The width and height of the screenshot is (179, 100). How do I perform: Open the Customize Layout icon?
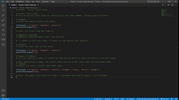(158, 2)
